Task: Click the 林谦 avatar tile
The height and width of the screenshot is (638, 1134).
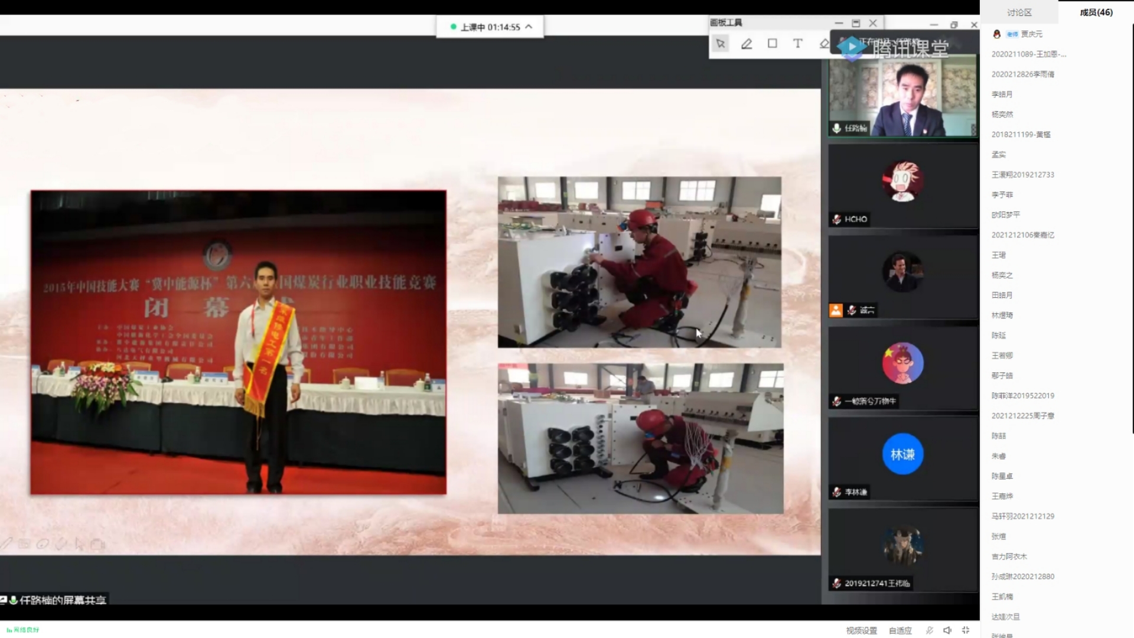Action: [902, 454]
